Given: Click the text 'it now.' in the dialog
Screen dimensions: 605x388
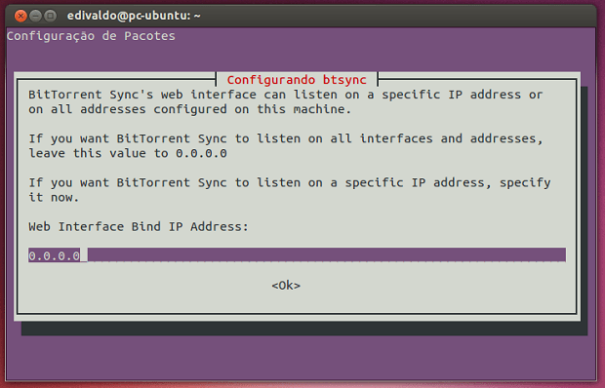Looking at the screenshot, I should coord(54,197).
